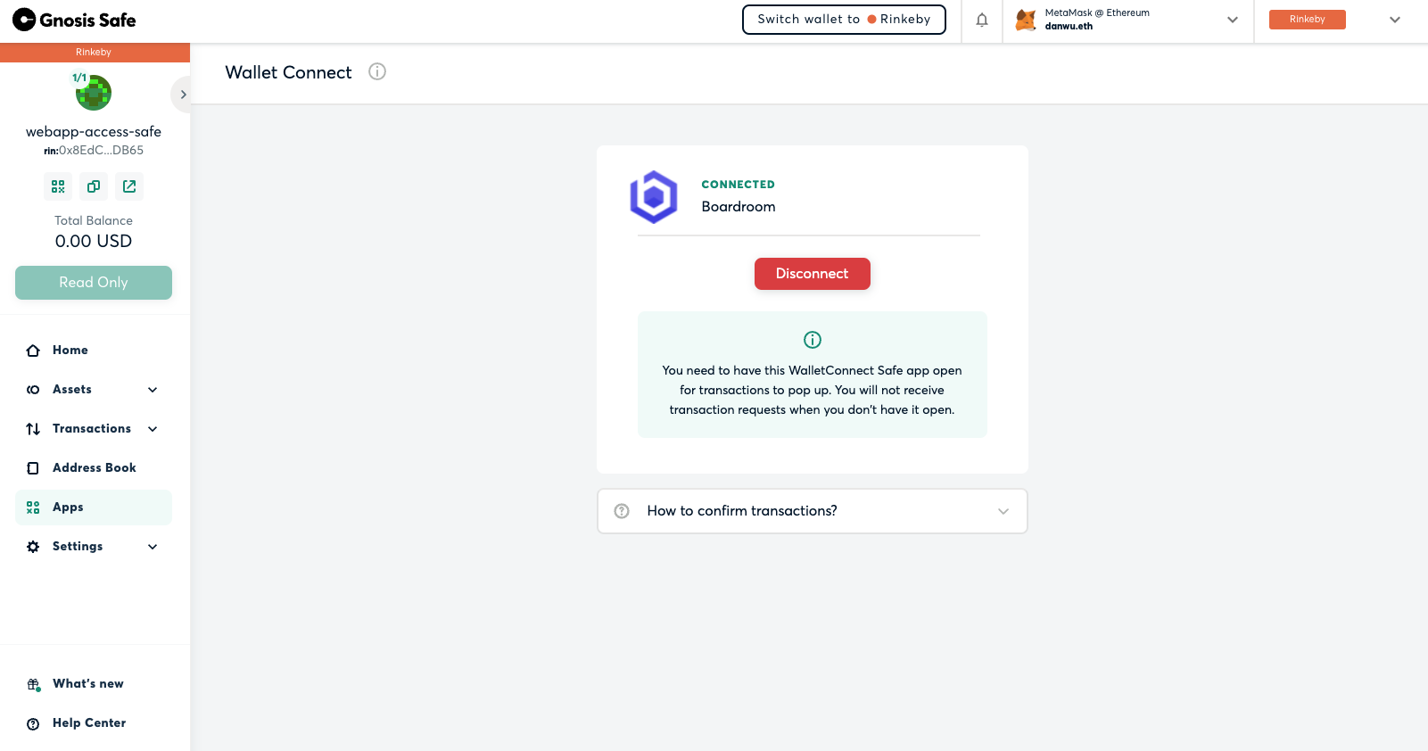The width and height of the screenshot is (1428, 751).
Task: Open the Assets menu item
Action: (x=94, y=390)
